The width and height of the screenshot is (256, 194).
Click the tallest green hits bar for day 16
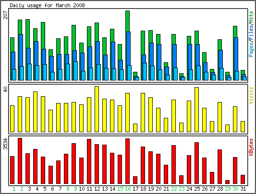click(127, 21)
